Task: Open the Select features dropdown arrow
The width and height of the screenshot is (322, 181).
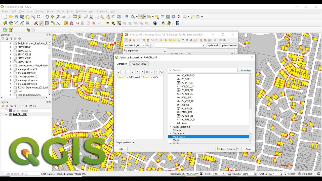Action: (238, 149)
